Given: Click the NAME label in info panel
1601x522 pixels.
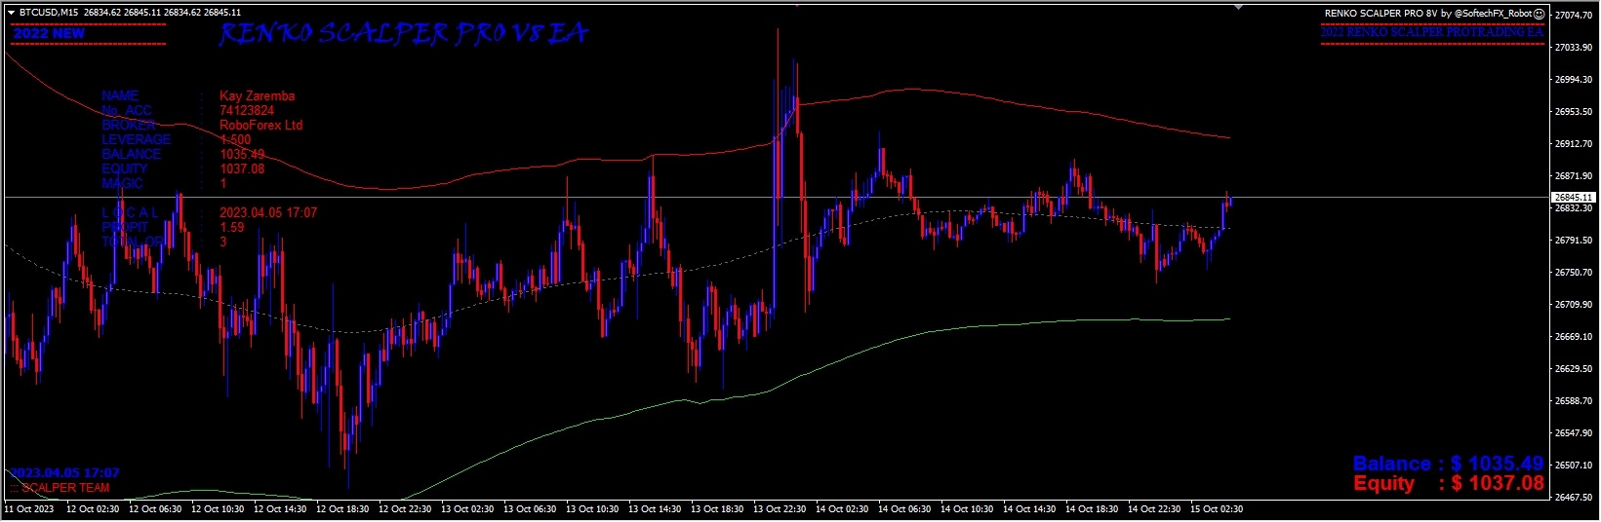Looking at the screenshot, I should (120, 95).
